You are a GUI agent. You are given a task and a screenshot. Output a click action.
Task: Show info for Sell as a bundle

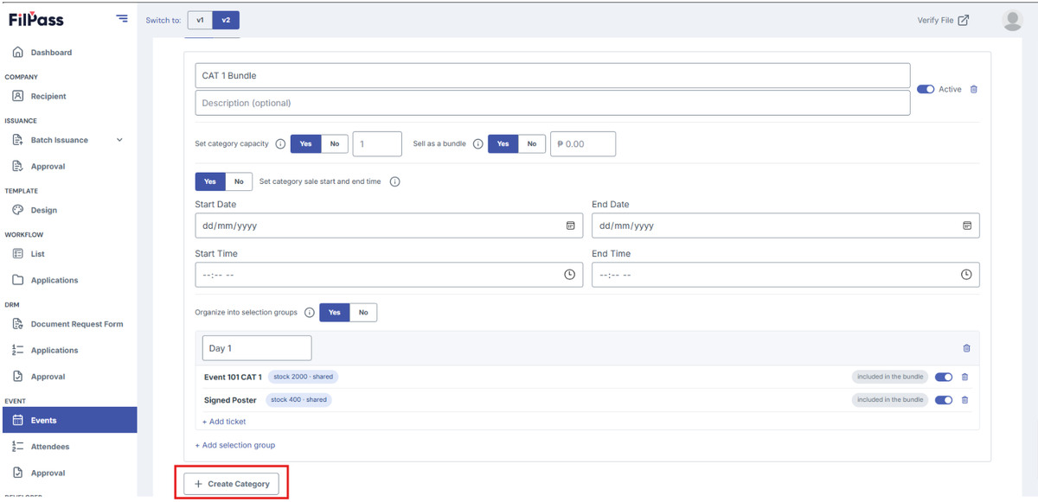(478, 144)
